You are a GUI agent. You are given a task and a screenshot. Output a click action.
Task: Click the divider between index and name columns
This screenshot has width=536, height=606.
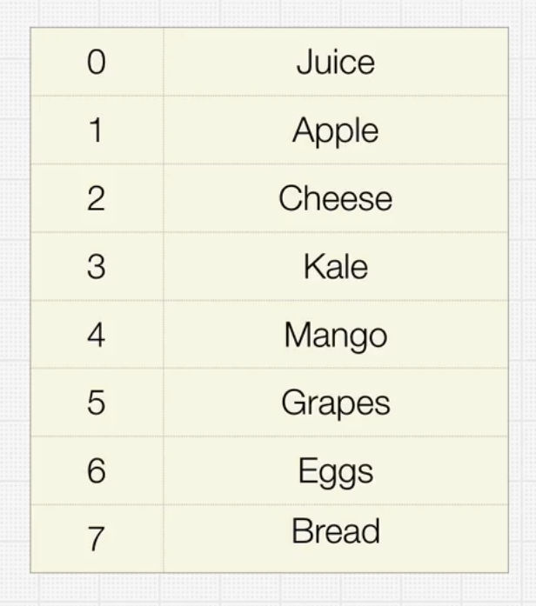point(164,300)
